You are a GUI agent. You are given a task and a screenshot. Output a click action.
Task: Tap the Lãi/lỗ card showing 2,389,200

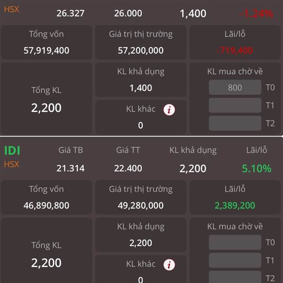tap(235, 198)
